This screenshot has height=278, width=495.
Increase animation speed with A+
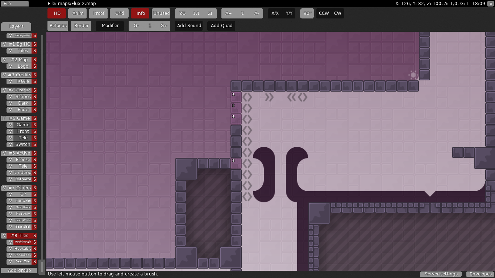click(228, 13)
